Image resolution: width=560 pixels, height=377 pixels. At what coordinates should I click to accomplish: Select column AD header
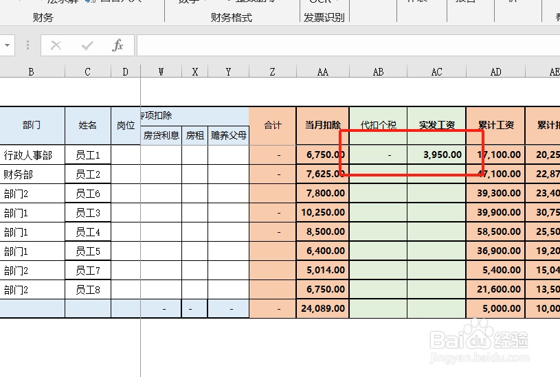click(x=495, y=71)
